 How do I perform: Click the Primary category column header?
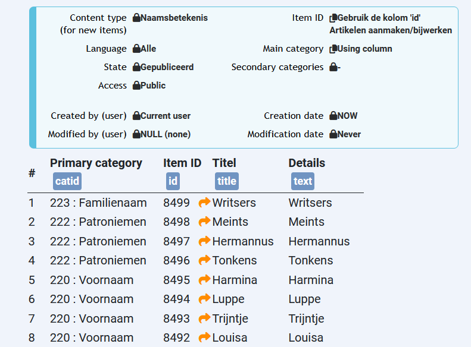[x=96, y=163]
